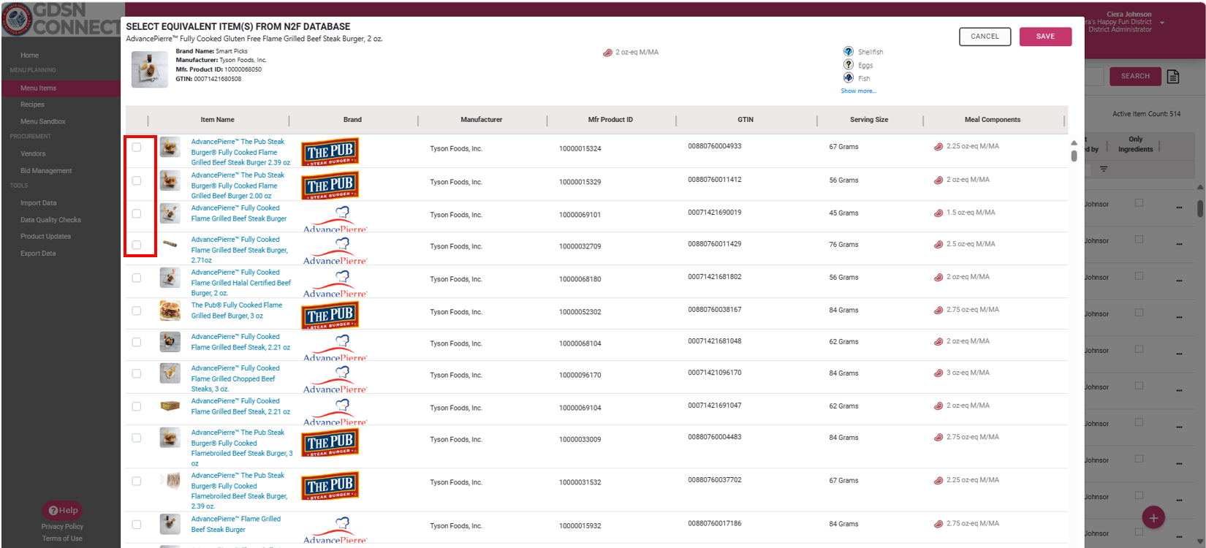Click meat icon beside 2.25 oz-eq for 67 Grams top row
Screen dimensions: 1206x548
tap(938, 147)
